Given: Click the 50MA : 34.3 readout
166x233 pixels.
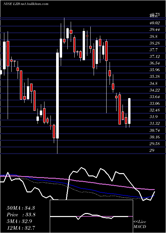Looking at the screenshot, I should click(x=21, y=208).
